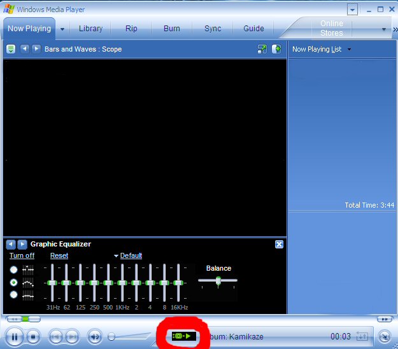Viewport: 398px width, 349px height.
Task: Select the middle equalizer slider-group radio button
Action: click(14, 282)
